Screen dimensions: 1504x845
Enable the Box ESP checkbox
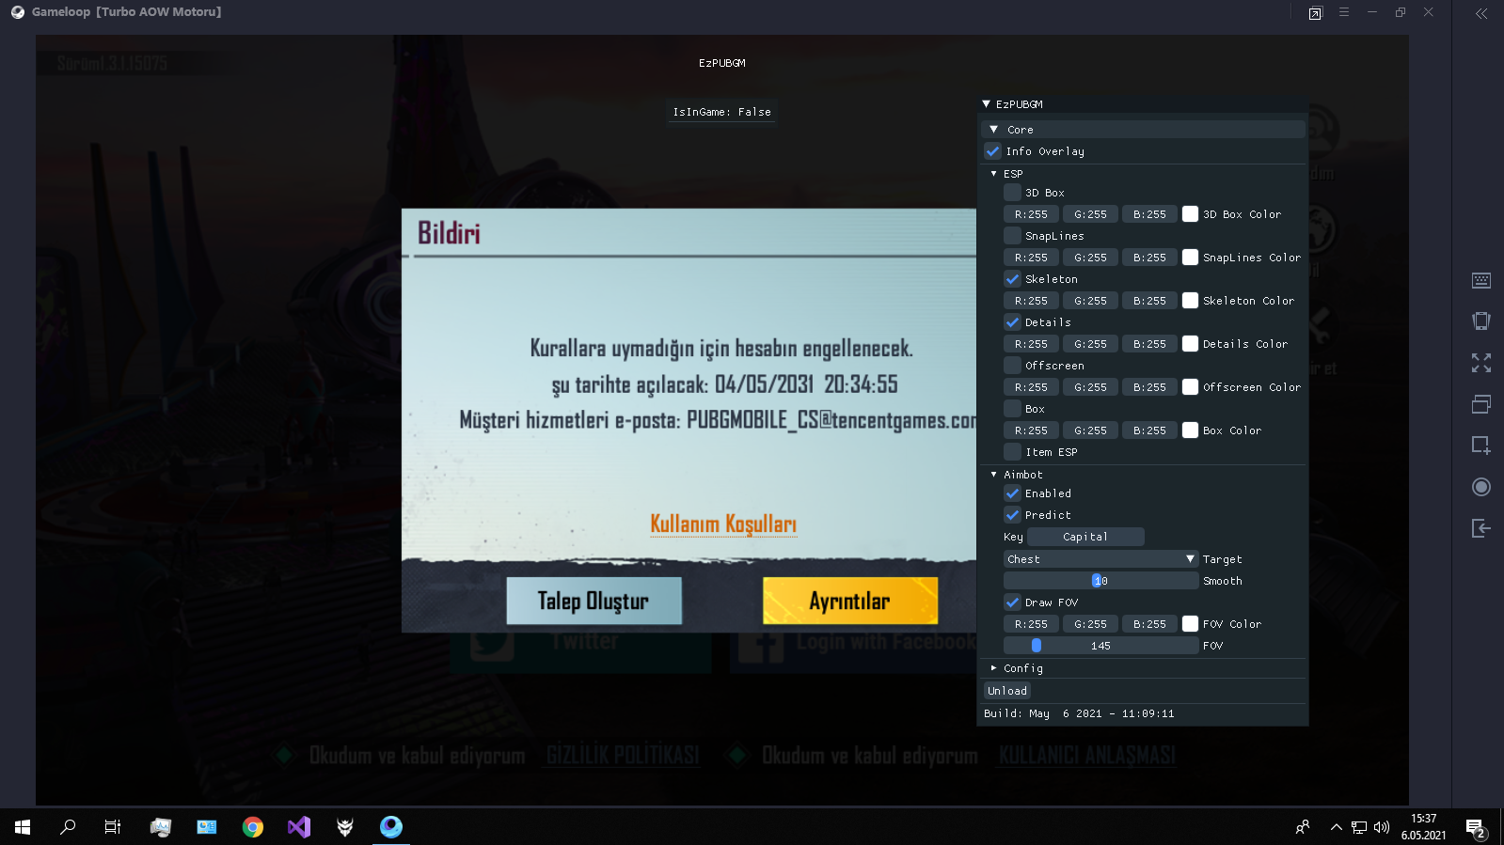1012,409
